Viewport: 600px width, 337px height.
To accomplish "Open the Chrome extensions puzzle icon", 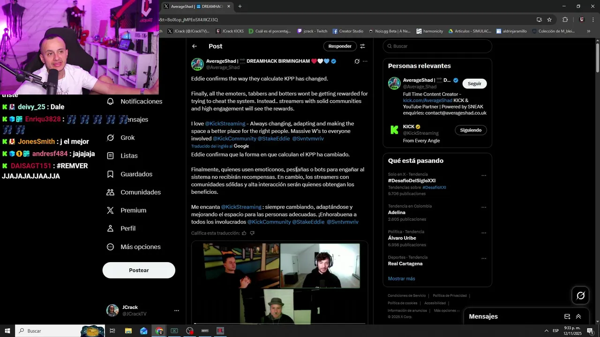I will point(565,20).
